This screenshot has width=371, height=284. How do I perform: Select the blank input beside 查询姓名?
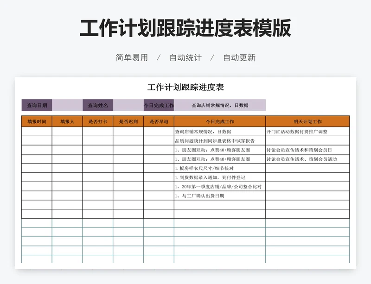point(128,105)
